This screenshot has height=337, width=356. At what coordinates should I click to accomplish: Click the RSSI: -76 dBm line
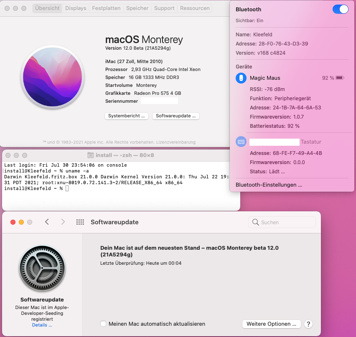tap(267, 89)
